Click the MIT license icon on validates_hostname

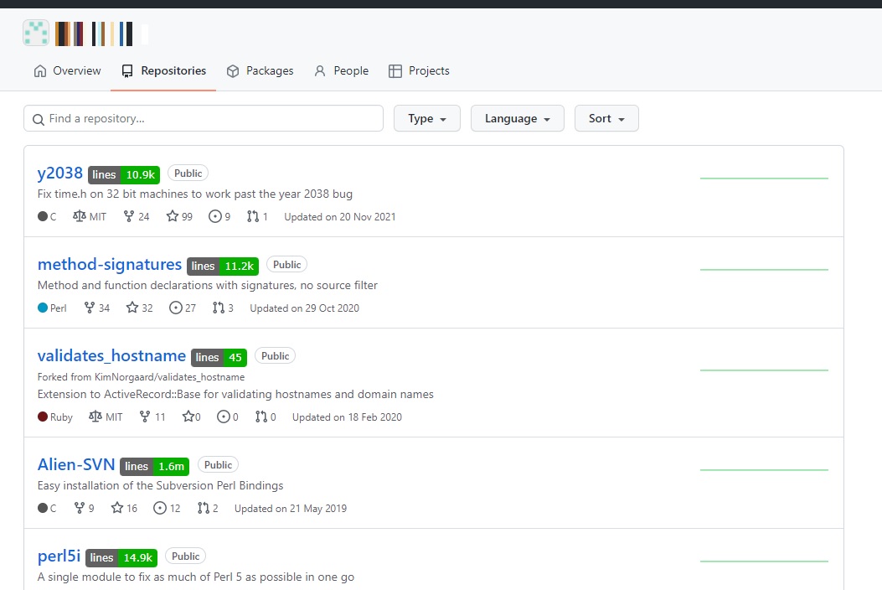click(x=95, y=417)
